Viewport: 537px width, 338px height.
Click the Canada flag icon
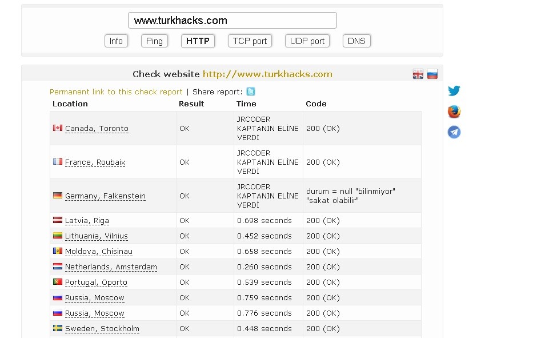pyautogui.click(x=58, y=128)
